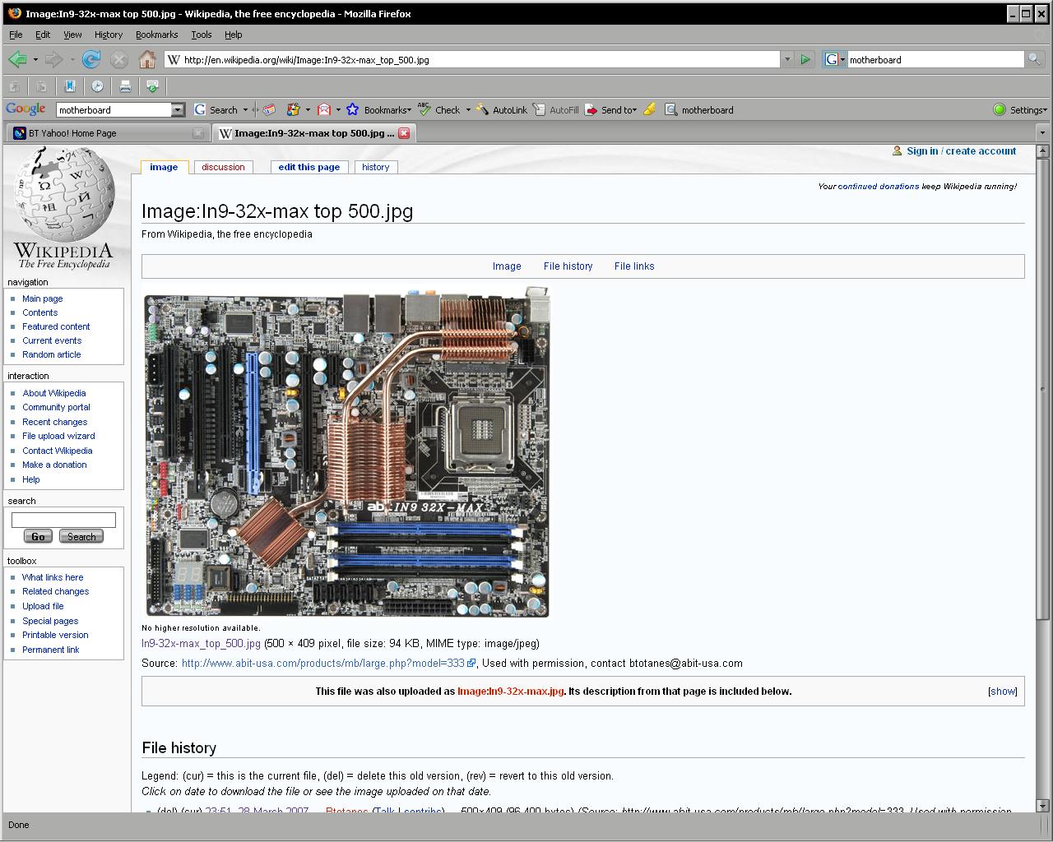Open the Bookmarks menu
Screen dimensions: 1053x842
[x=156, y=35]
